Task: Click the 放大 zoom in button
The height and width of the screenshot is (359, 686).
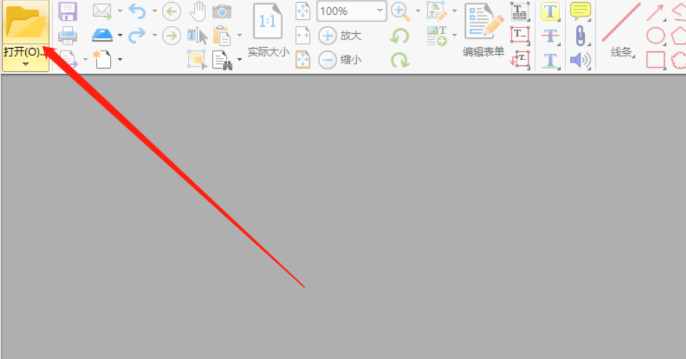Action: [x=341, y=36]
